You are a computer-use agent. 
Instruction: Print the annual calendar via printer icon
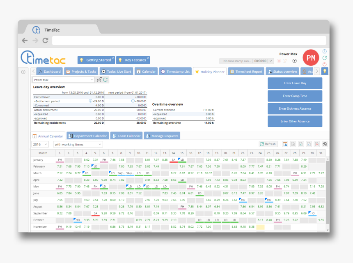click(325, 144)
